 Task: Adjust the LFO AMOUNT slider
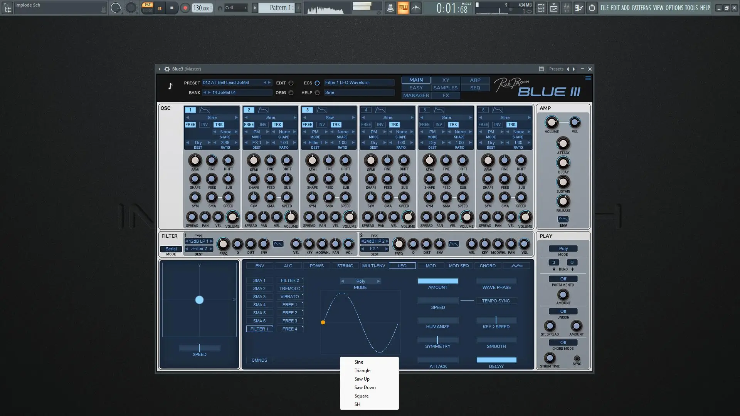[x=438, y=281]
